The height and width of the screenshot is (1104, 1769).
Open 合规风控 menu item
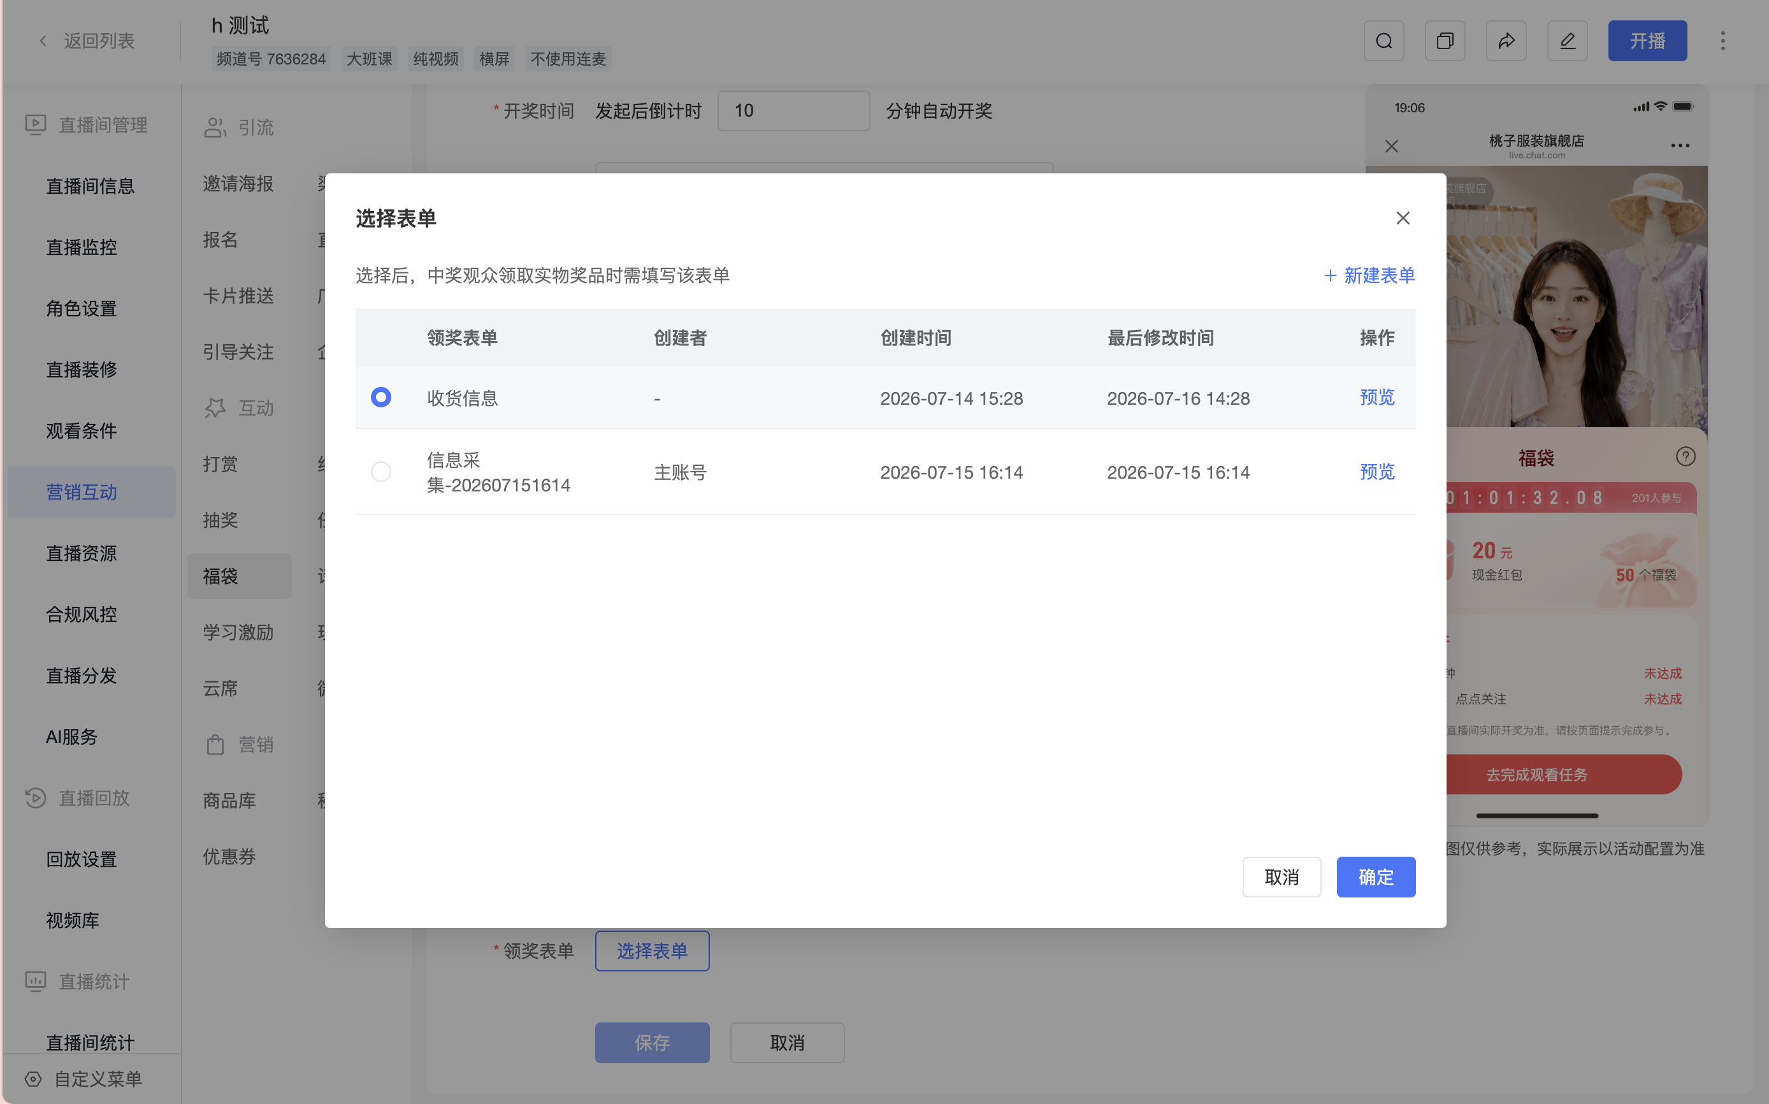click(x=82, y=615)
